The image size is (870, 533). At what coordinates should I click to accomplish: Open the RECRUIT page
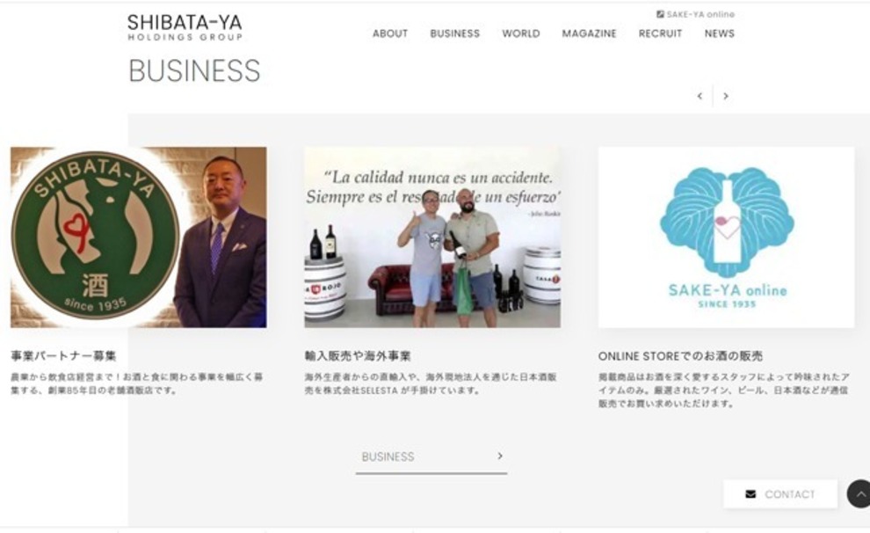660,33
